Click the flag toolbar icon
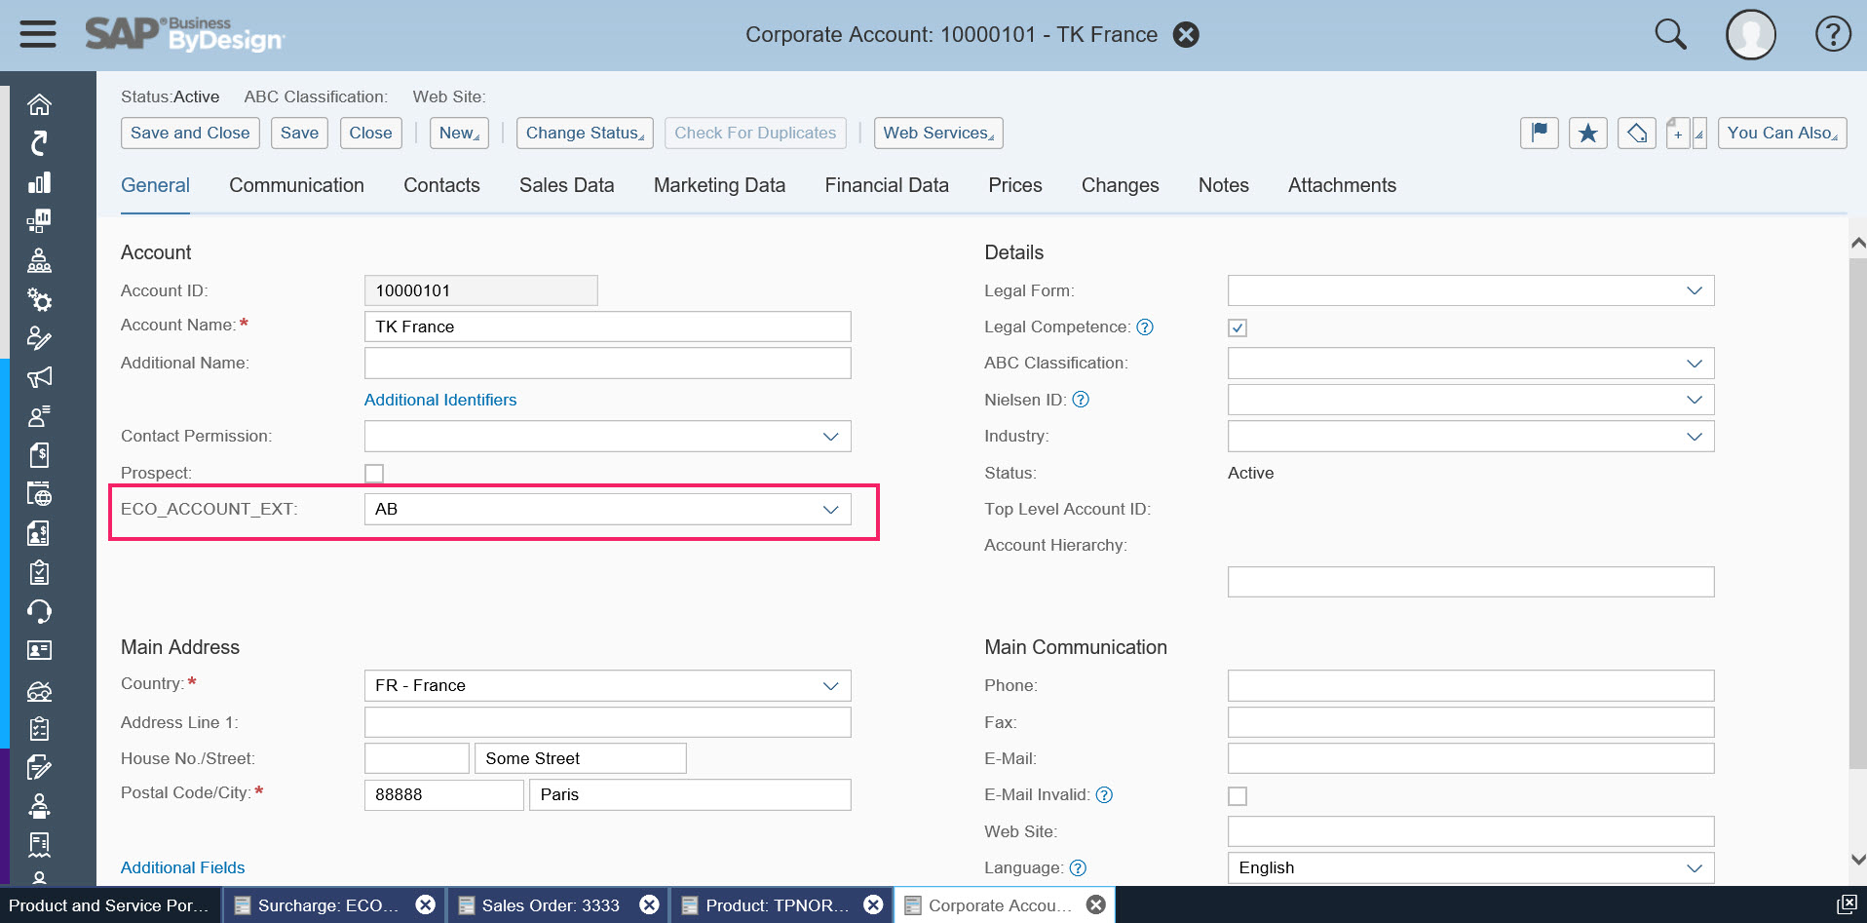This screenshot has height=923, width=1867. (1540, 133)
